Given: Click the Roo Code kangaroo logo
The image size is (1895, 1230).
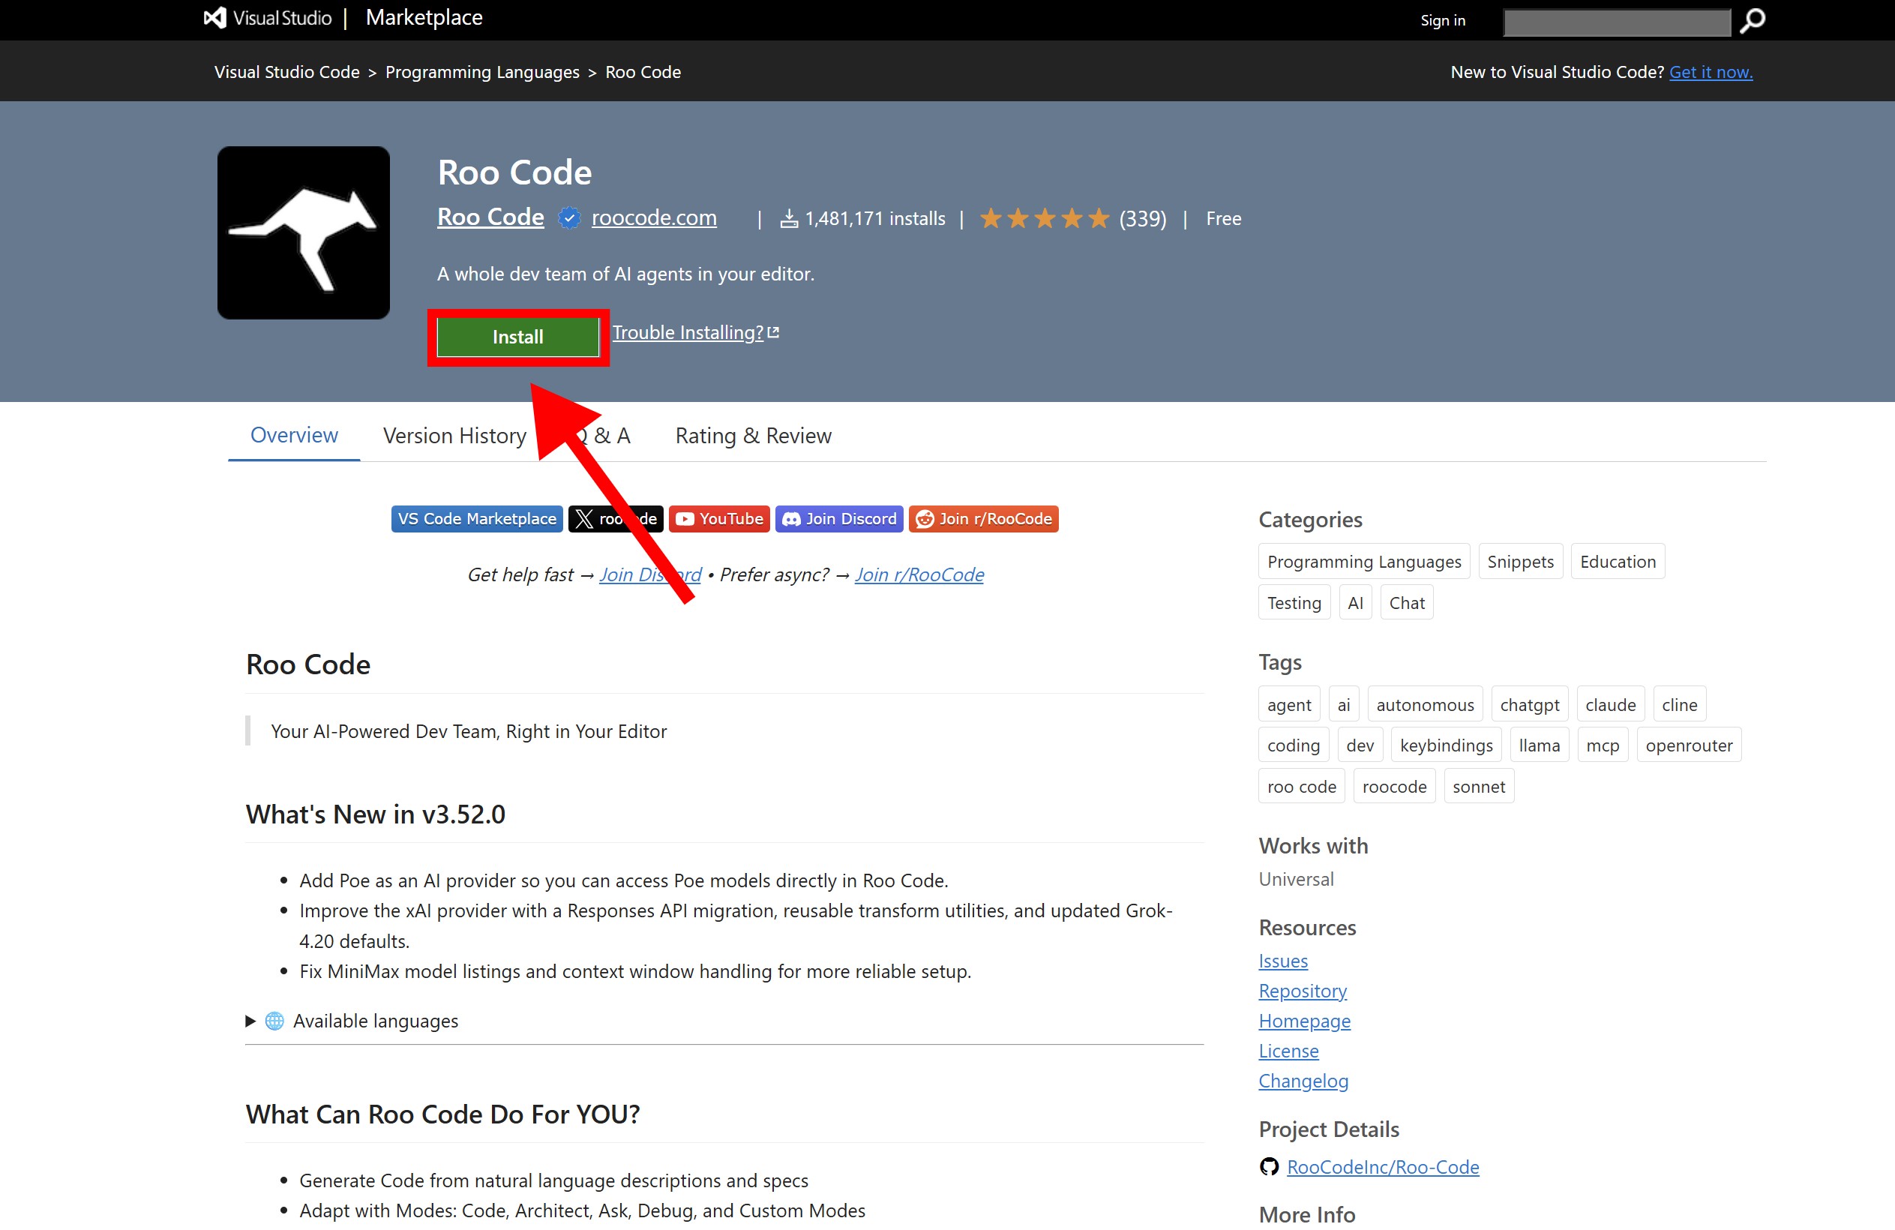Looking at the screenshot, I should click(x=304, y=232).
